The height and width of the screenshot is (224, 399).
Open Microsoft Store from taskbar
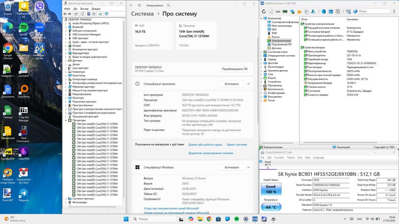218,219
